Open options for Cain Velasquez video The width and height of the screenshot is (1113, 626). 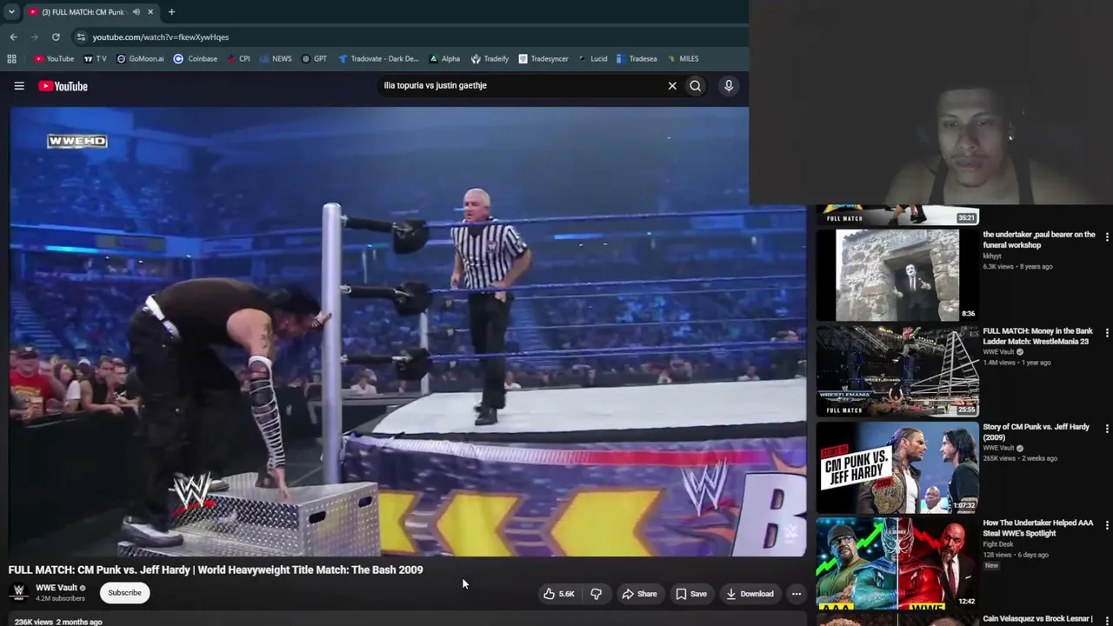[x=1107, y=620]
